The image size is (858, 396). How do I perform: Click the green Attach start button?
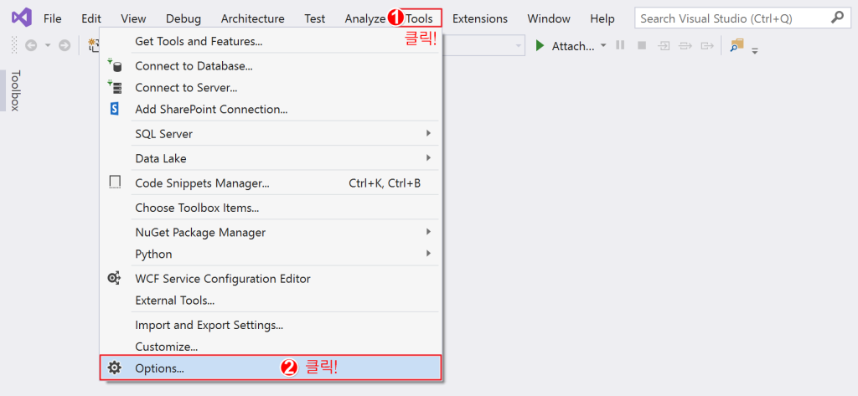click(564, 46)
